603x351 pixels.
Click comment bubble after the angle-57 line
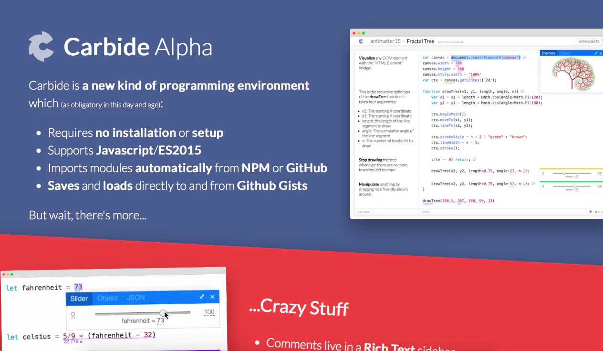533,184
